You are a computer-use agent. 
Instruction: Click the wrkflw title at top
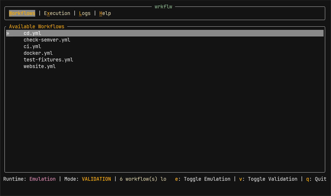163,7
